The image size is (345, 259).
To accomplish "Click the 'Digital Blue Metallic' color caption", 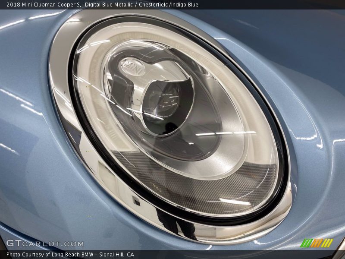I will coord(109,5).
